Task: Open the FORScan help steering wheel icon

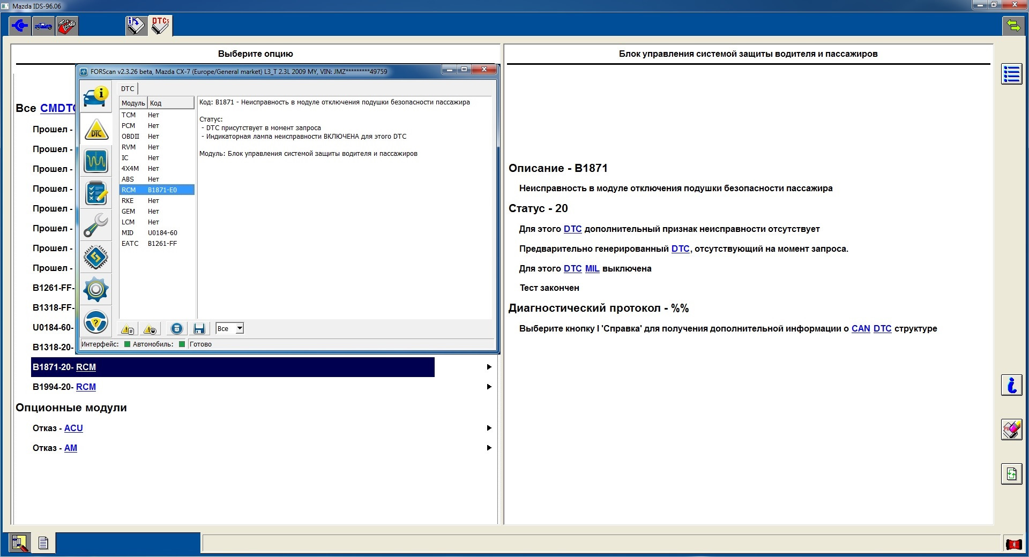Action: coord(96,322)
